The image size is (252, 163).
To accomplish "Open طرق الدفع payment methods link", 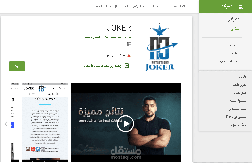I will click(x=239, y=85).
